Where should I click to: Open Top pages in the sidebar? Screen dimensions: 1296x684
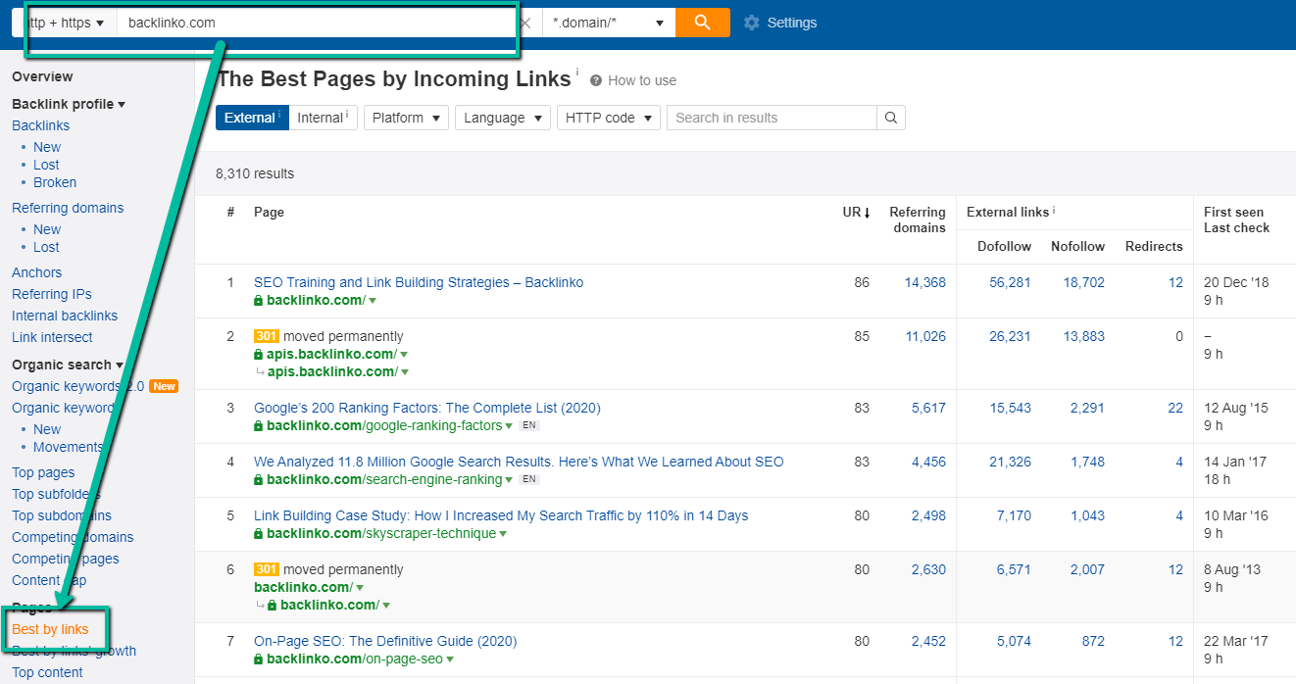pos(43,472)
